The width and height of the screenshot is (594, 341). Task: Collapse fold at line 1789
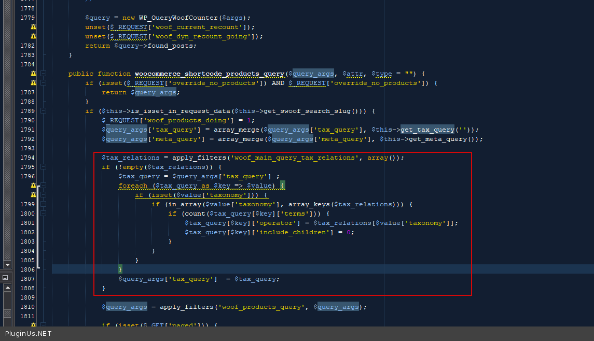(44, 111)
